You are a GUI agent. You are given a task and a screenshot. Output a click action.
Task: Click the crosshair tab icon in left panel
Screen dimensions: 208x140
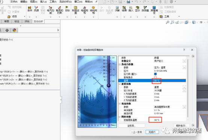(x=7, y=30)
